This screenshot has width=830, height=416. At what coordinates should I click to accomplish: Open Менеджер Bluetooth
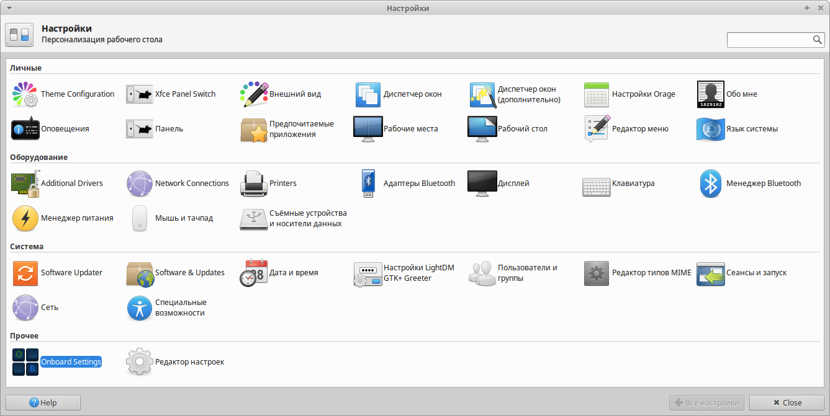click(750, 184)
